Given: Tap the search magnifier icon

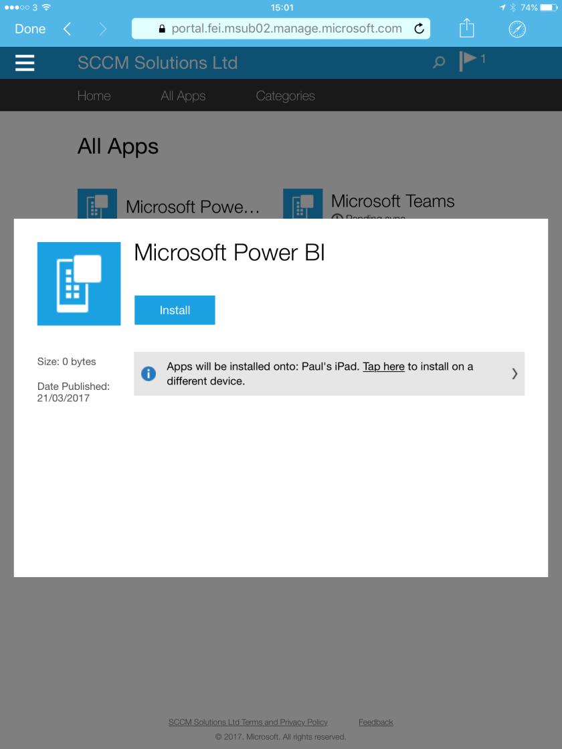Looking at the screenshot, I should click(x=439, y=63).
